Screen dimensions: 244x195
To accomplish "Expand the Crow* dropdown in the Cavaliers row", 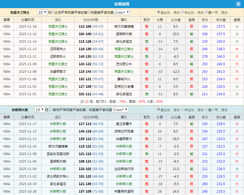I will point(122,12).
